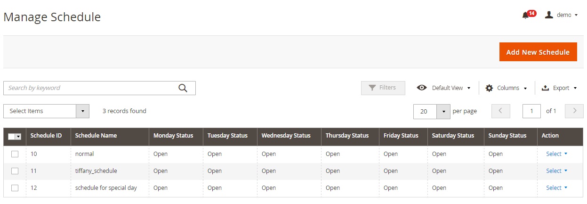Expand the per page count dropdown
Viewport: 587px width, 204px height.
(443, 111)
